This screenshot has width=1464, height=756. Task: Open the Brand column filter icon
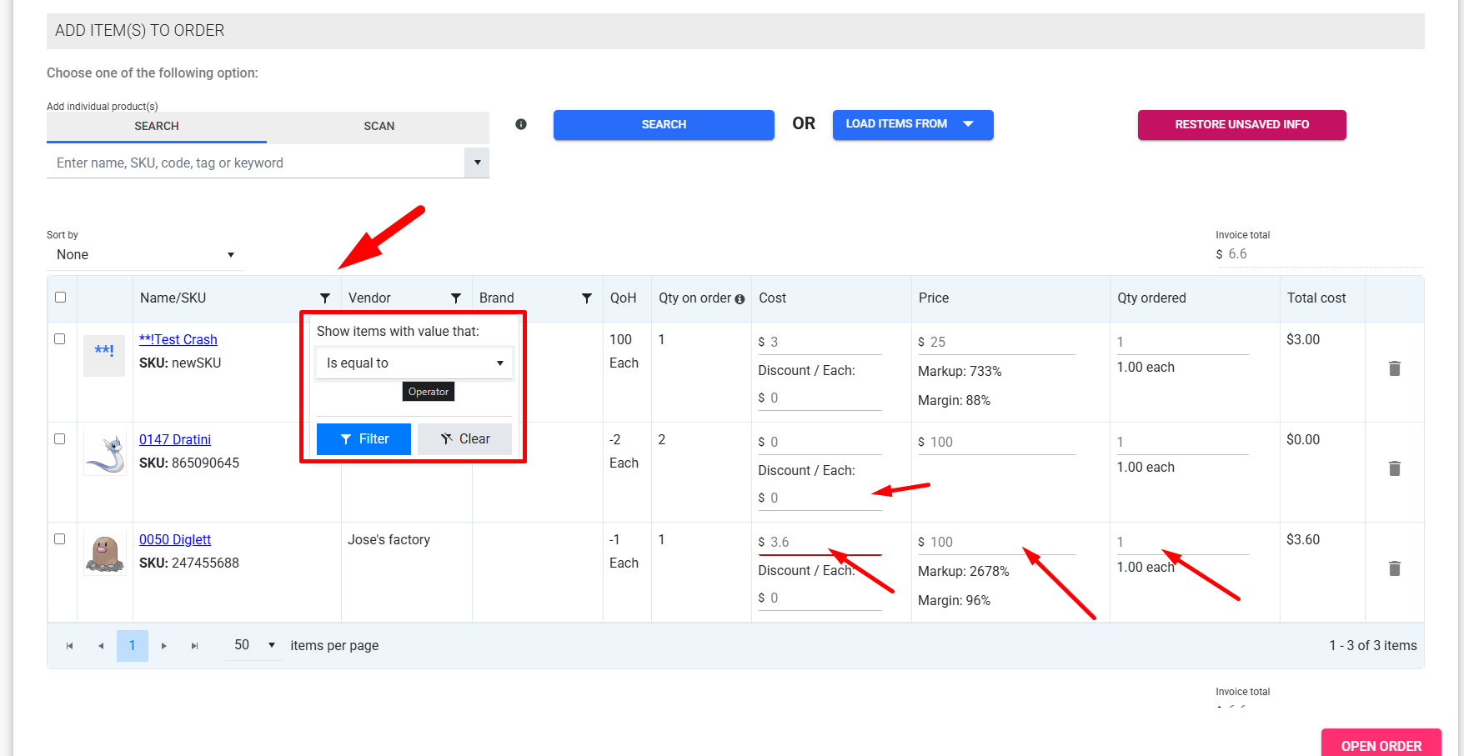587,298
